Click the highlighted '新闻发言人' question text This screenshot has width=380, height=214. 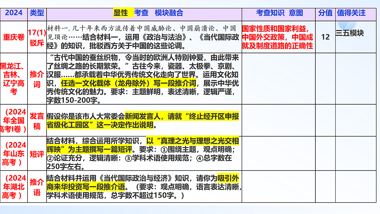click(142, 120)
